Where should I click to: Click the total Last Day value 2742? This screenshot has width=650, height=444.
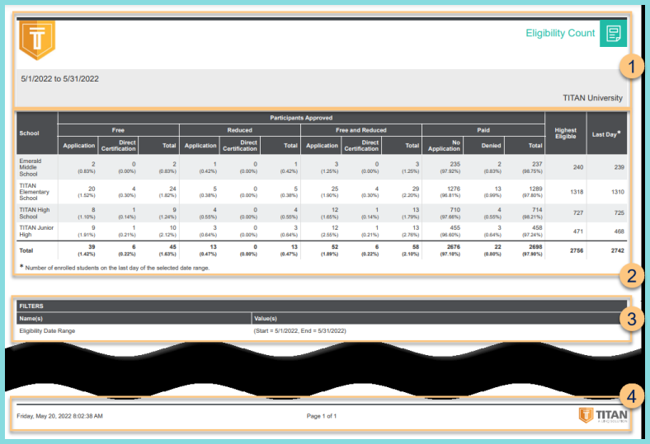617,250
